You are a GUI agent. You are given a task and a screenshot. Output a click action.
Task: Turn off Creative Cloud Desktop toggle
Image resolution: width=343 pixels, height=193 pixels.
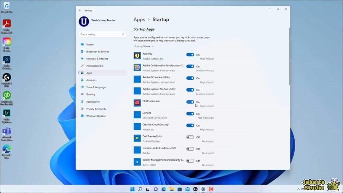click(190, 126)
